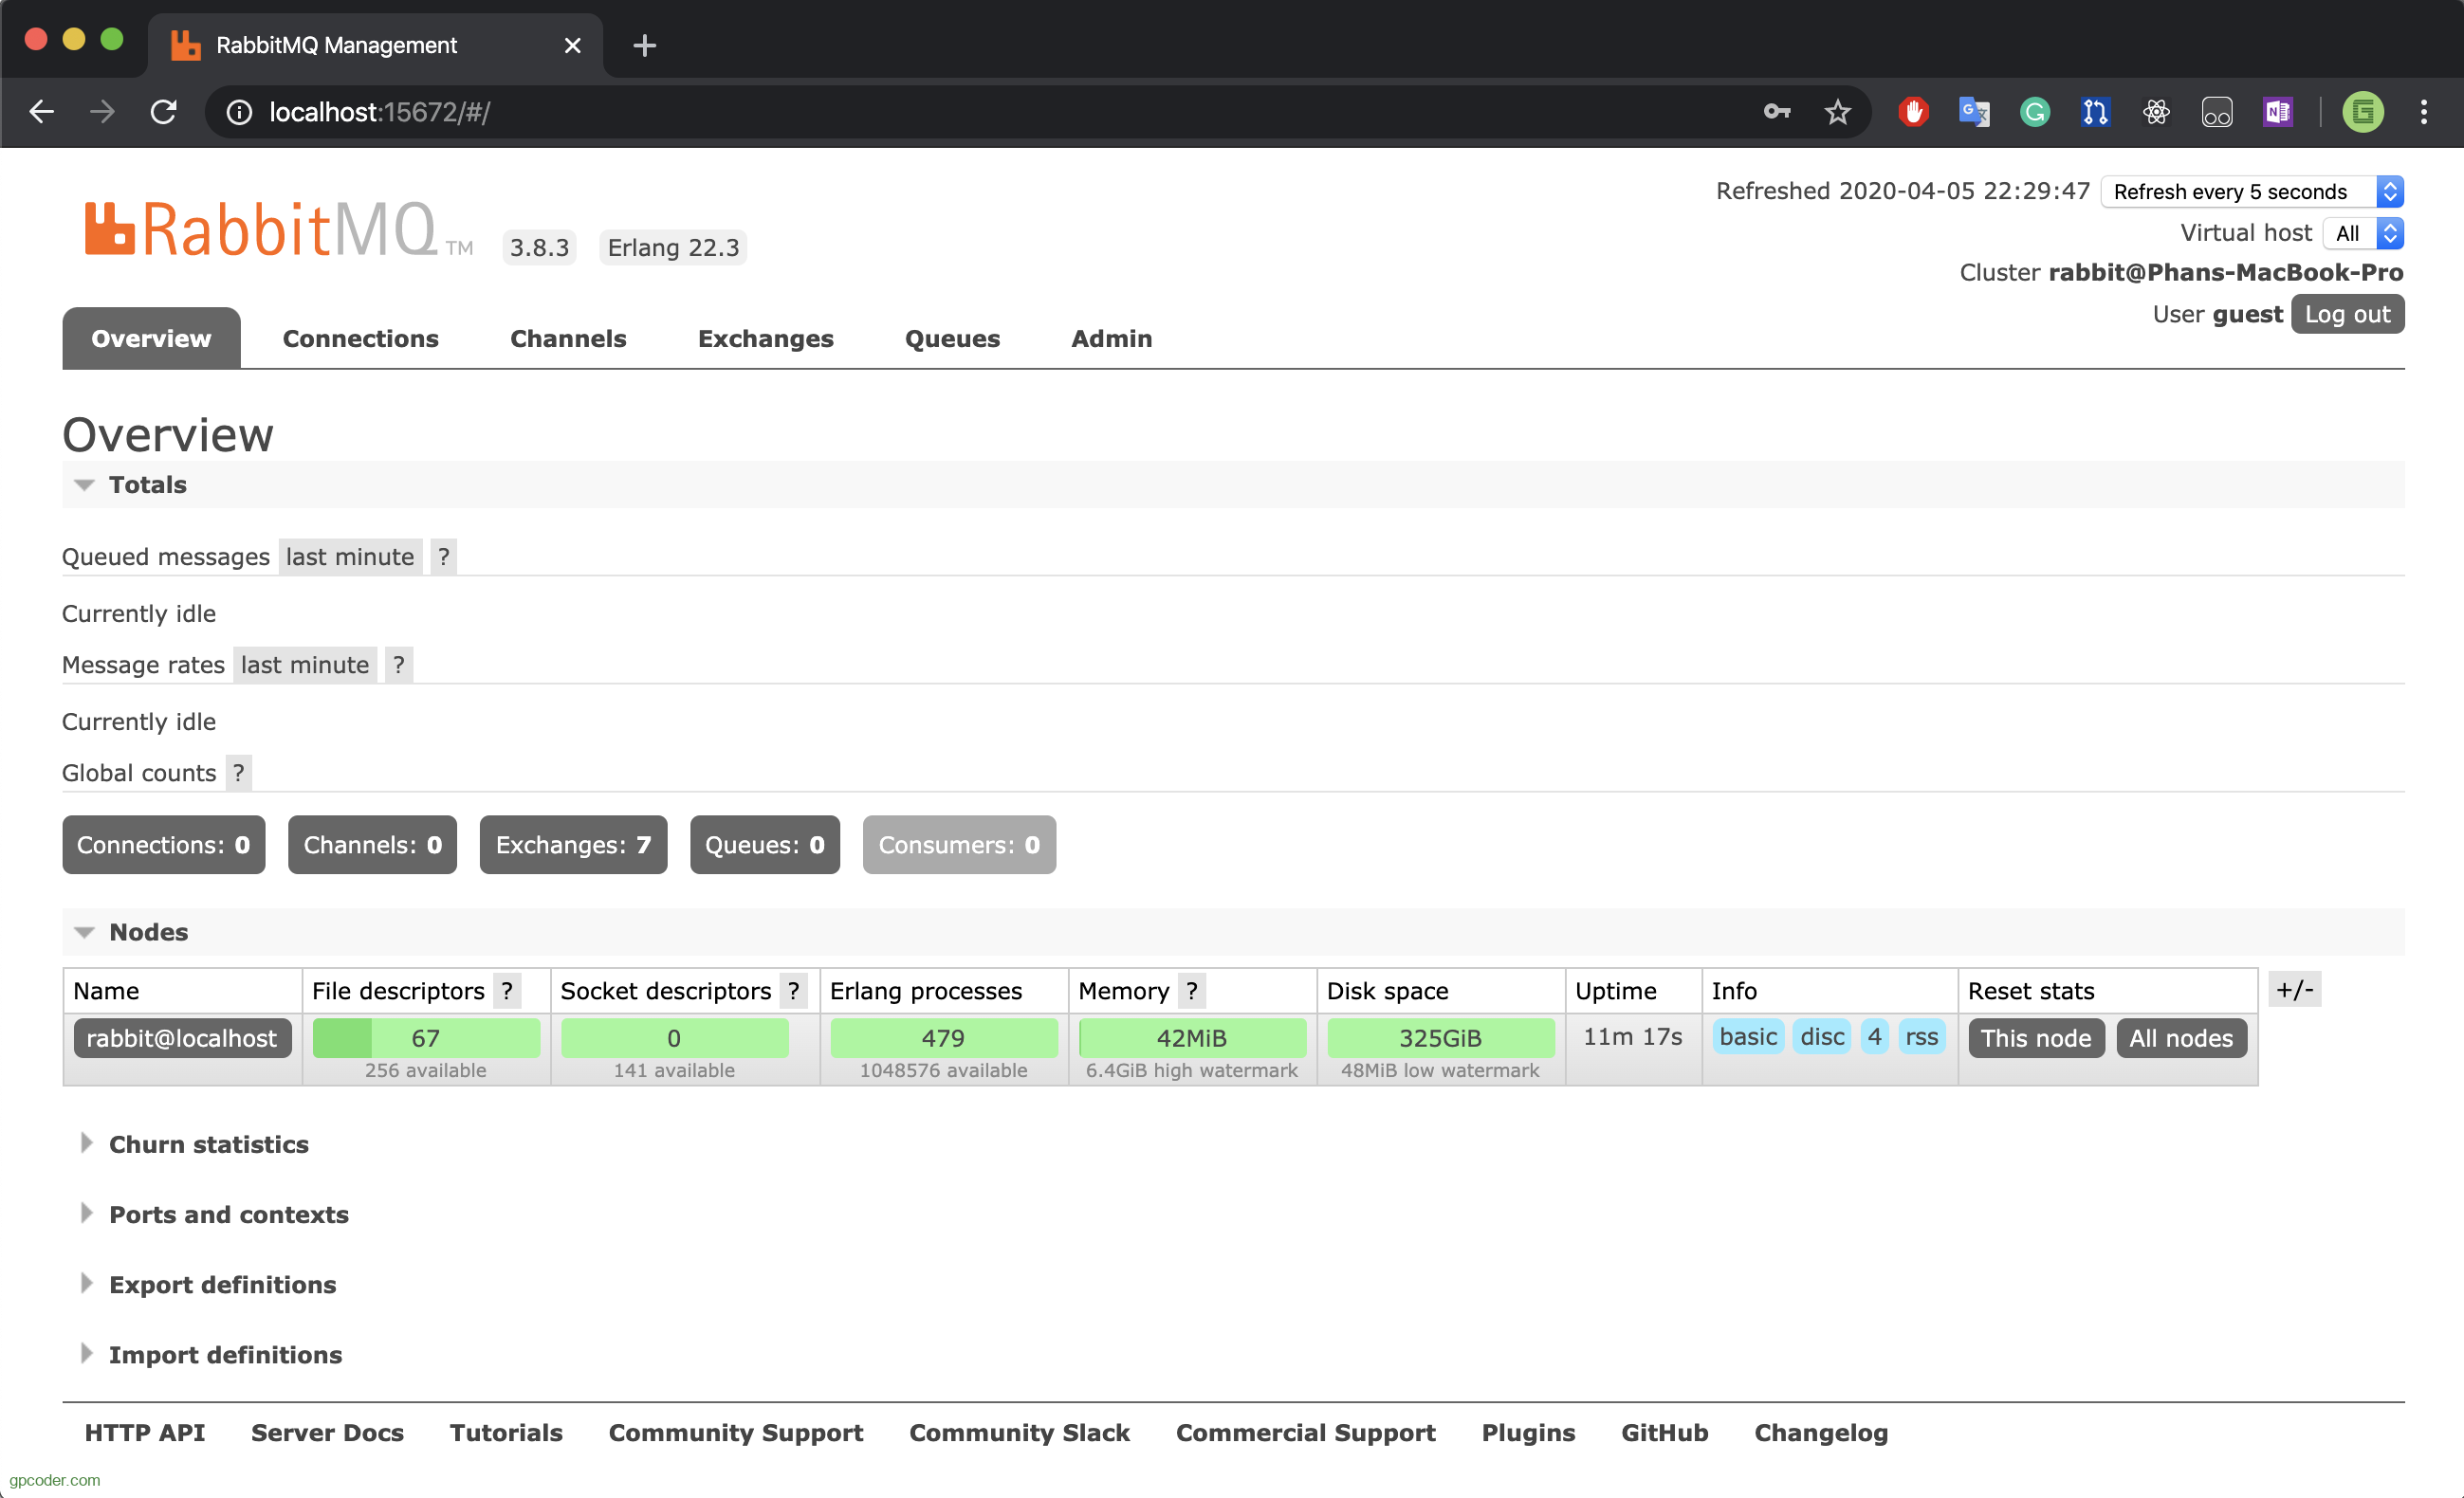This screenshot has height=1498, width=2464.
Task: Click the basic info tag
Action: [x=1748, y=1036]
